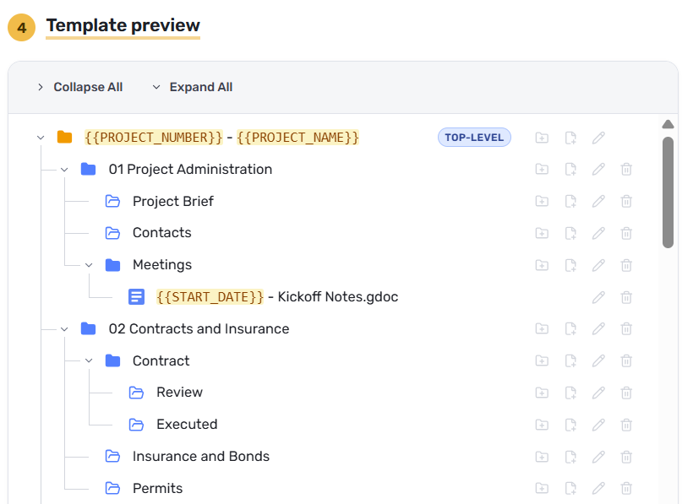
Task: Delete the 02 Contracts and Insurance folder
Action: tap(626, 328)
